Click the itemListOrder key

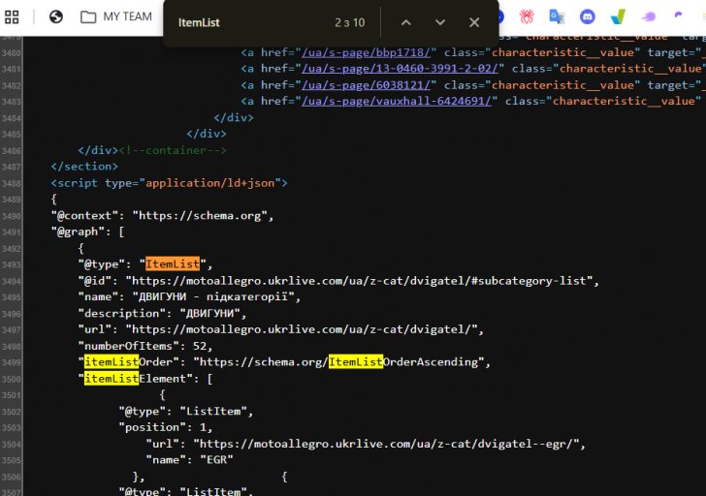point(128,362)
